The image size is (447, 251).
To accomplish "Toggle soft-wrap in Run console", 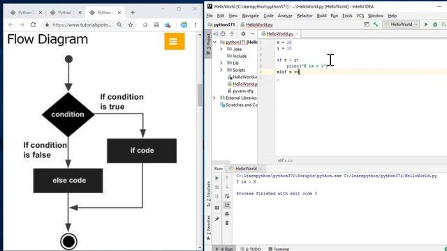I will [227, 196].
